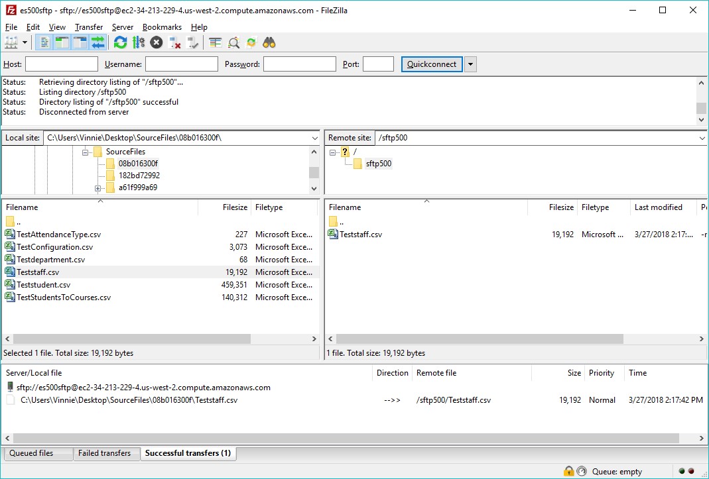
Task: Open the Site Manager icon
Action: click(x=11, y=43)
